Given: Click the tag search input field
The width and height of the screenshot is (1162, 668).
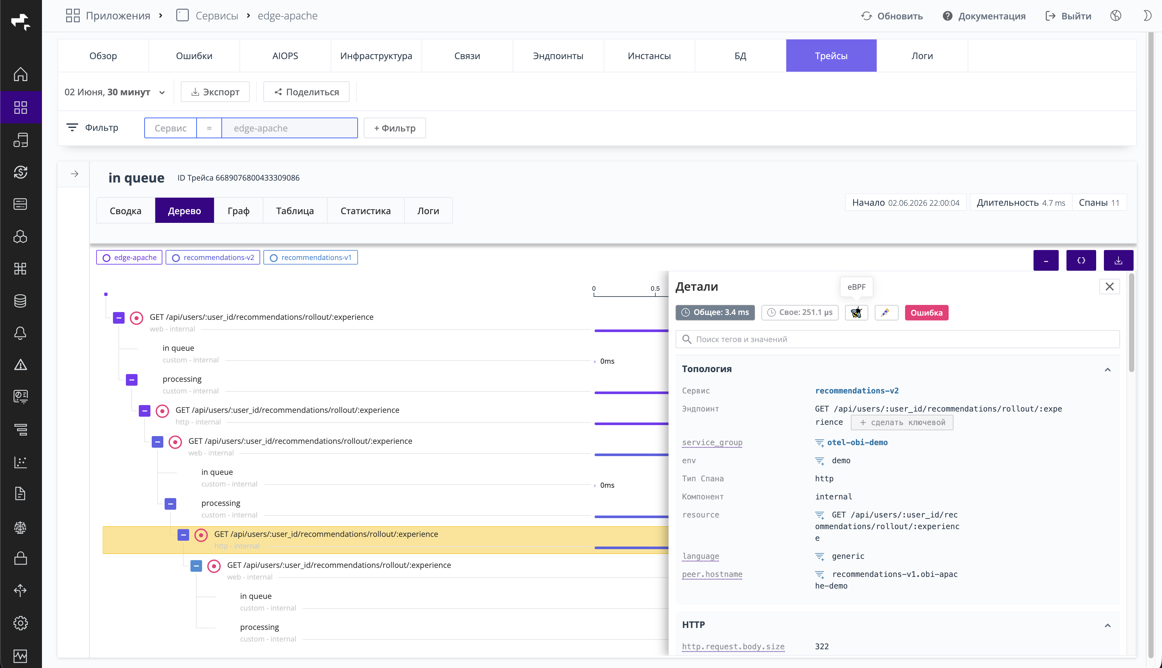Looking at the screenshot, I should (898, 339).
